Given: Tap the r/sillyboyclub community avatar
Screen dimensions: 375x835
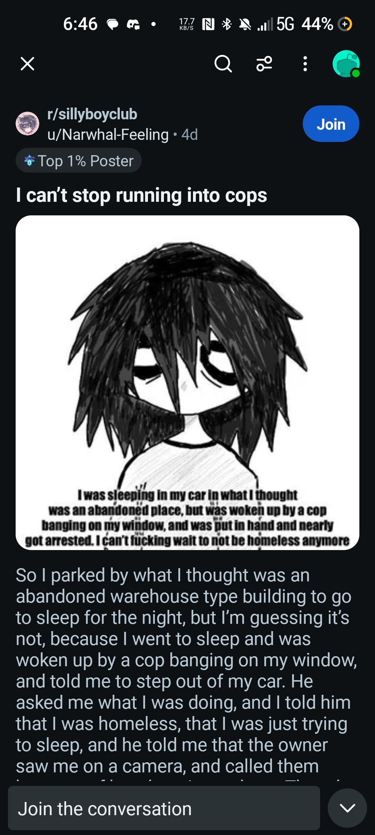Looking at the screenshot, I should pyautogui.click(x=27, y=124).
